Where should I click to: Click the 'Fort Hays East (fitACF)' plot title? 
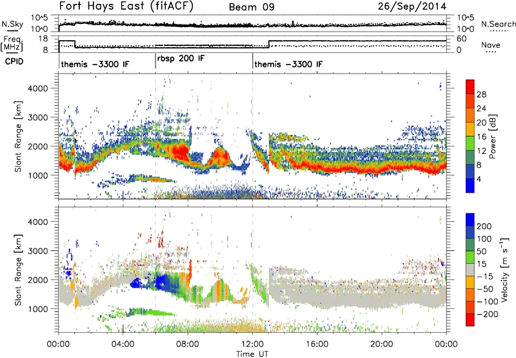point(126,6)
